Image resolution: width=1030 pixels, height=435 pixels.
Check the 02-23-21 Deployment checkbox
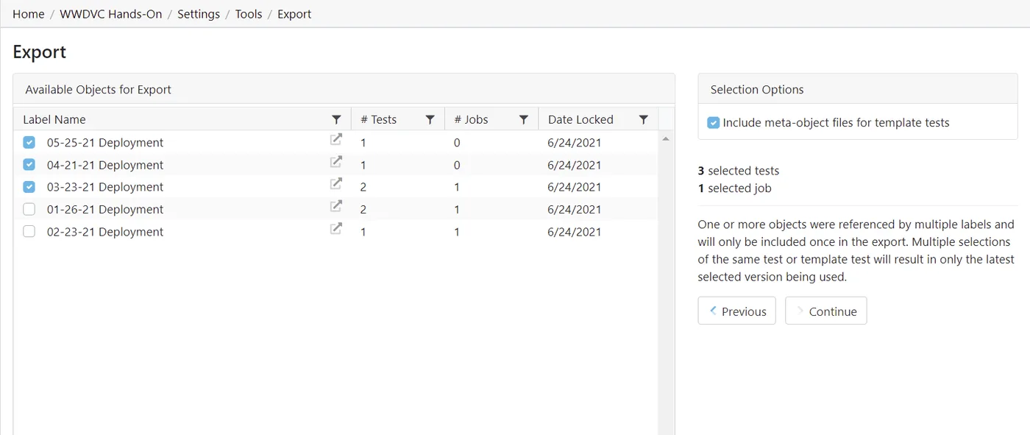click(x=29, y=231)
